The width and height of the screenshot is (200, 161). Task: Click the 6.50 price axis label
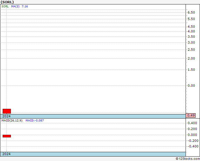coord(191,12)
